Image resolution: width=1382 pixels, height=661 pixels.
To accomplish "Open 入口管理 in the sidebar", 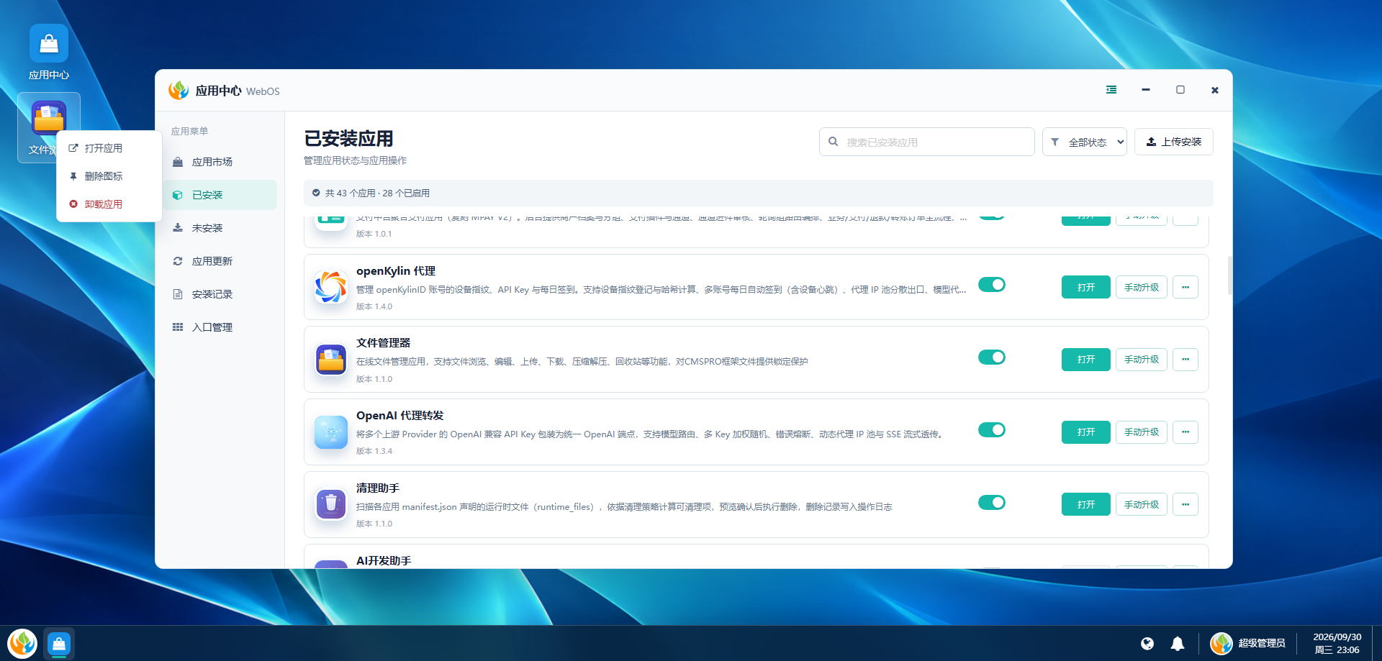I will tap(220, 327).
